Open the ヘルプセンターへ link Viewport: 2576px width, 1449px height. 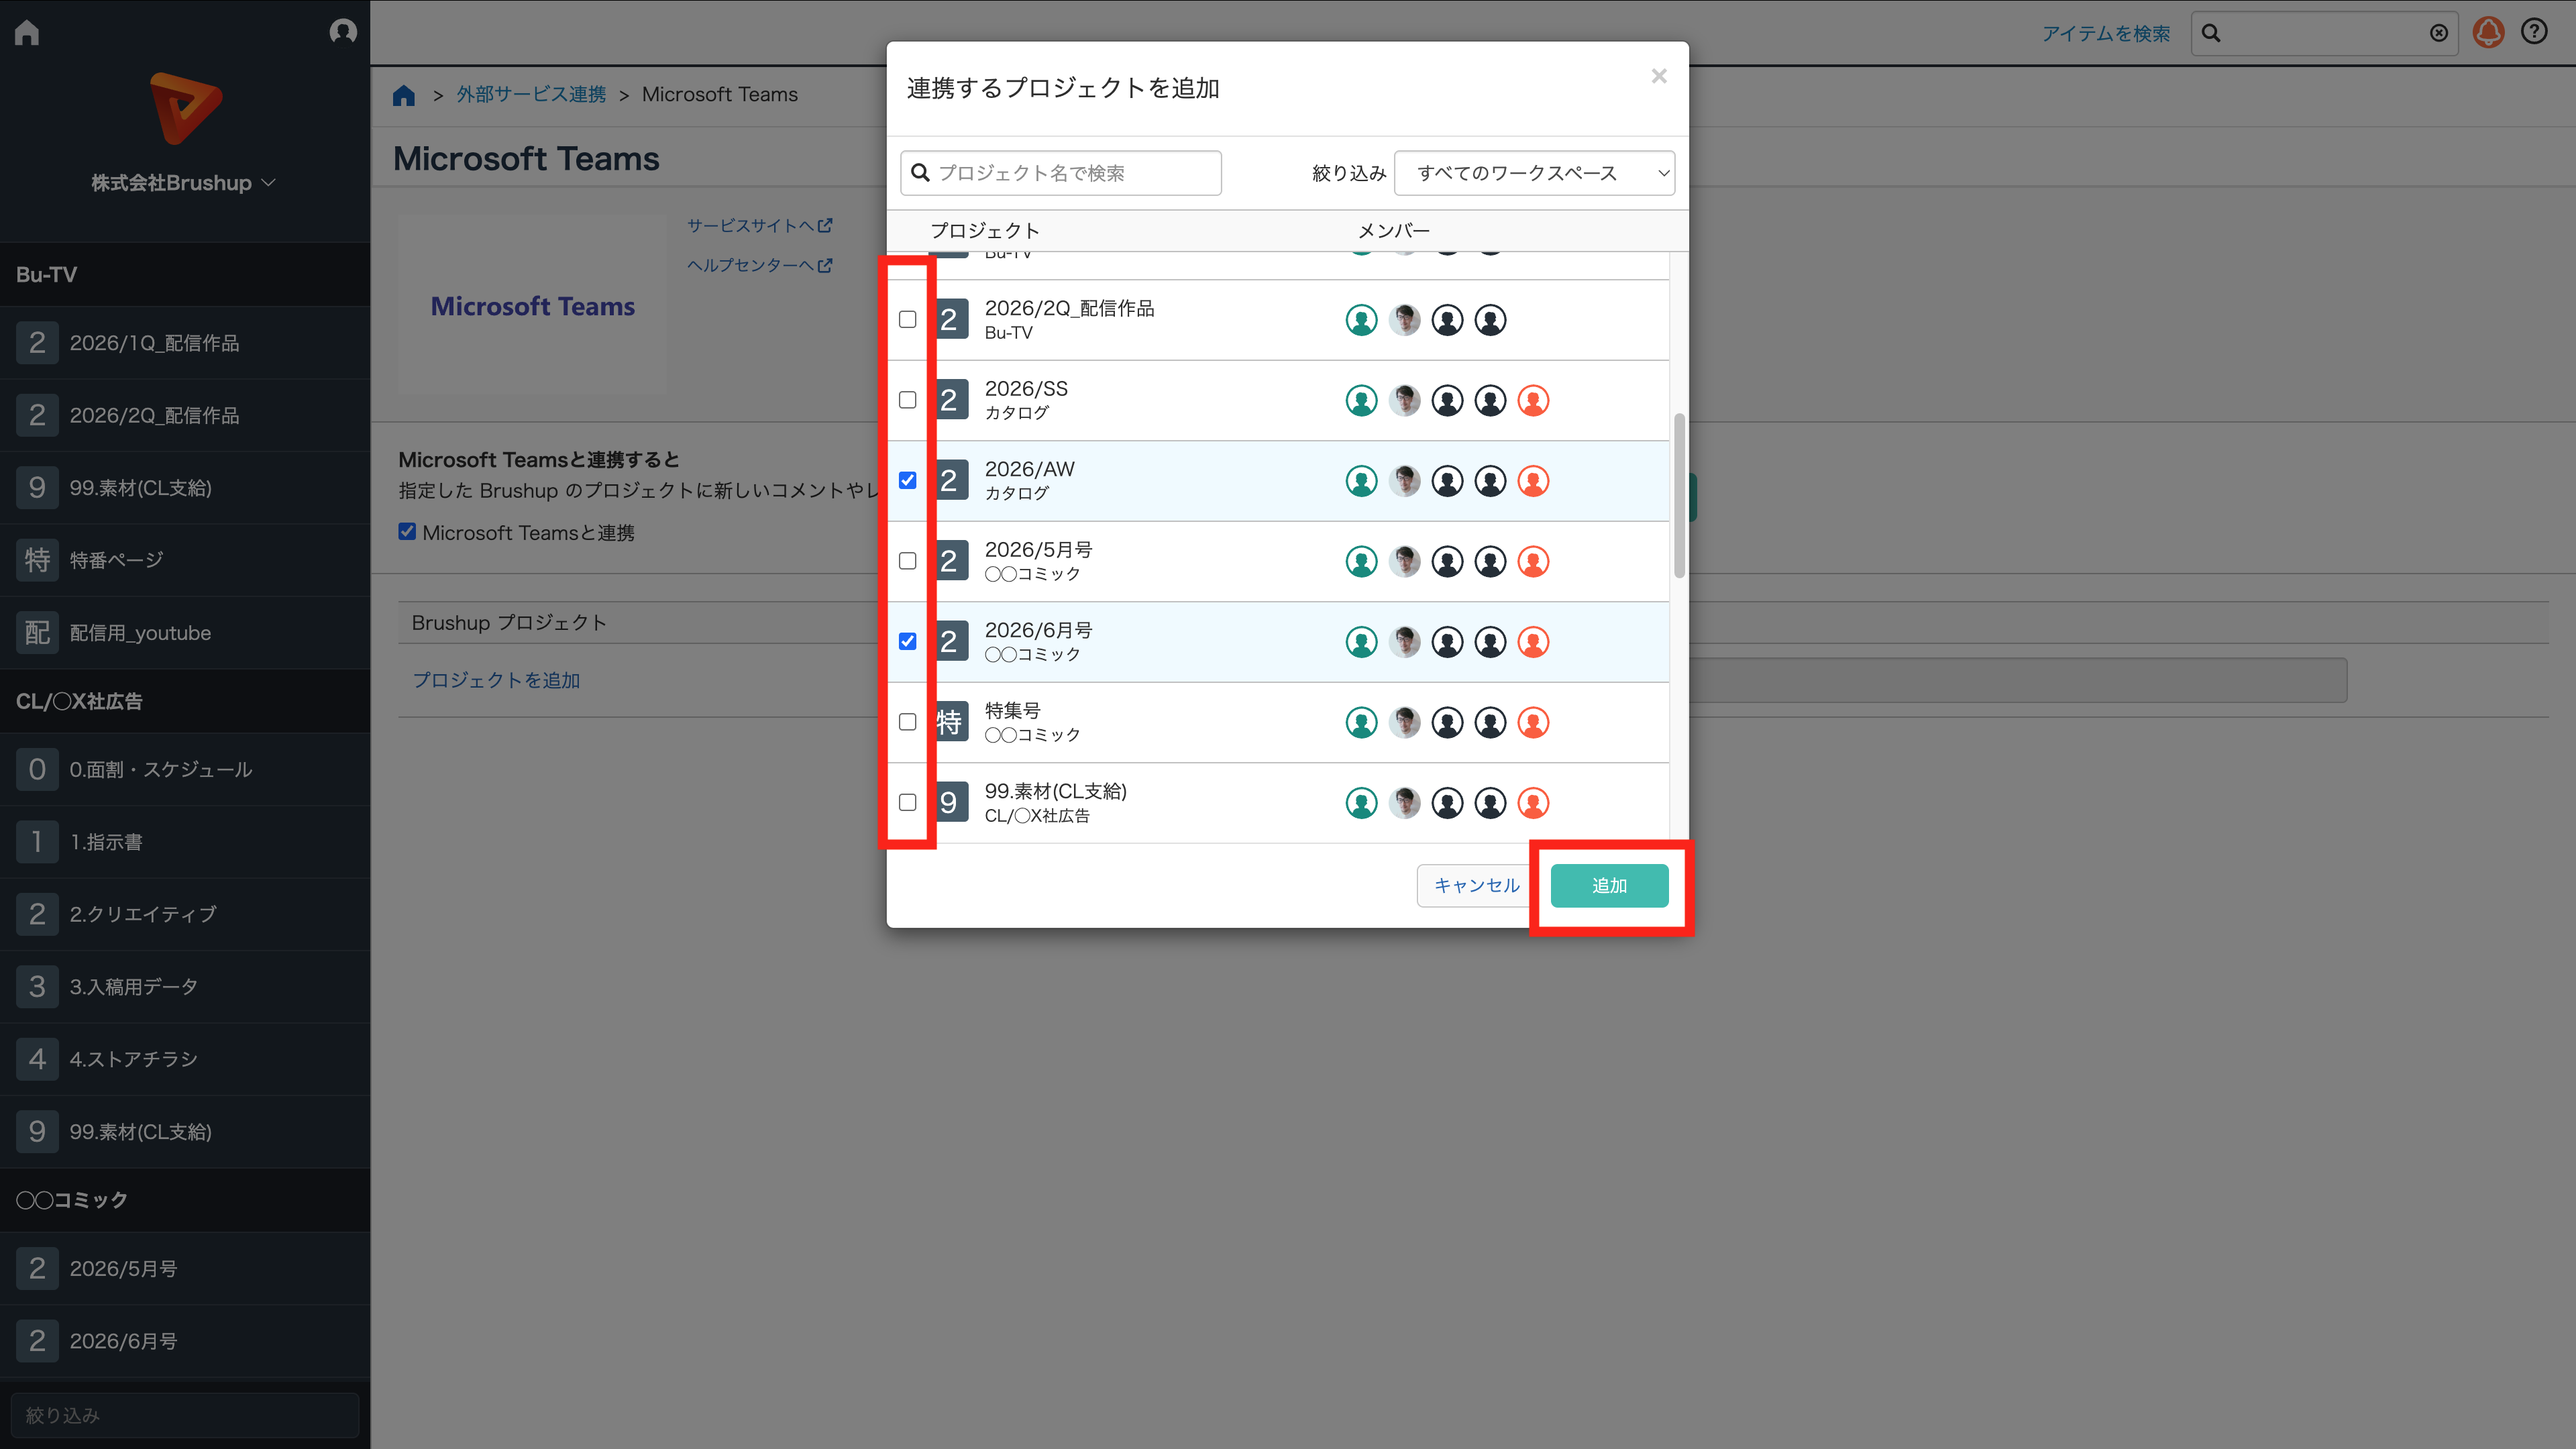coord(759,265)
